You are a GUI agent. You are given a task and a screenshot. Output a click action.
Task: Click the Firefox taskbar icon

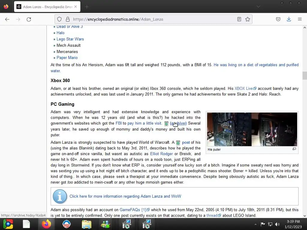(46, 224)
